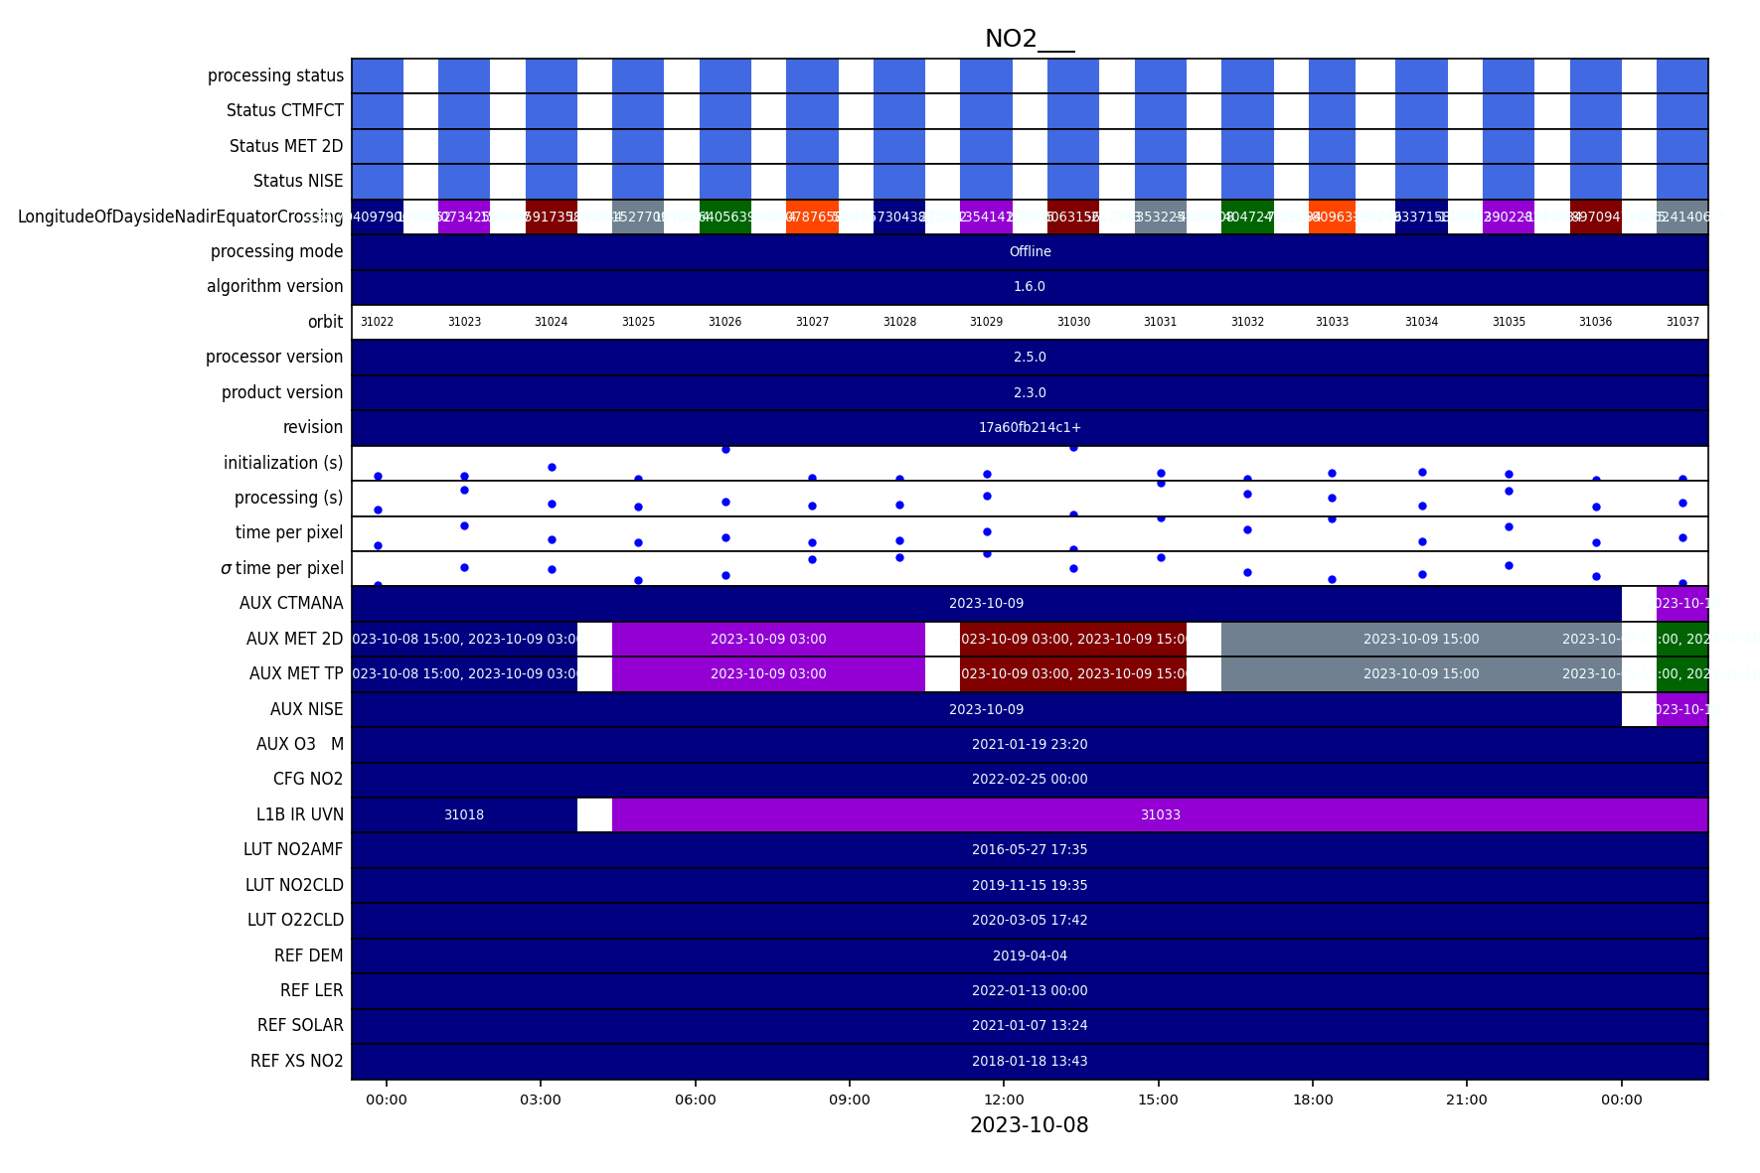Select the 'processing status' row label
Screen dimensions: 1760x1173
(275, 75)
